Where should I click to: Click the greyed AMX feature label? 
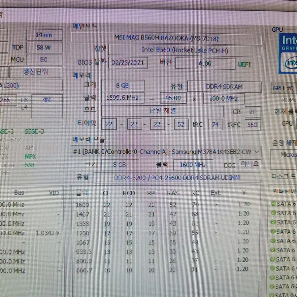pos(31,148)
